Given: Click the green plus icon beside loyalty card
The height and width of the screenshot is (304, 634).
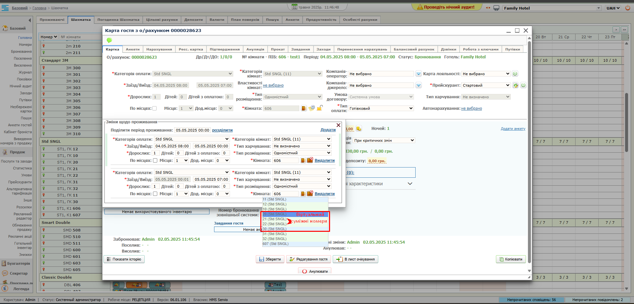Looking at the screenshot, I should (515, 74).
